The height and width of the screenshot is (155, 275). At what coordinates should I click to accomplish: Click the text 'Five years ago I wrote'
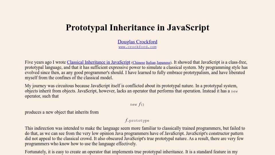[x=45, y=62]
